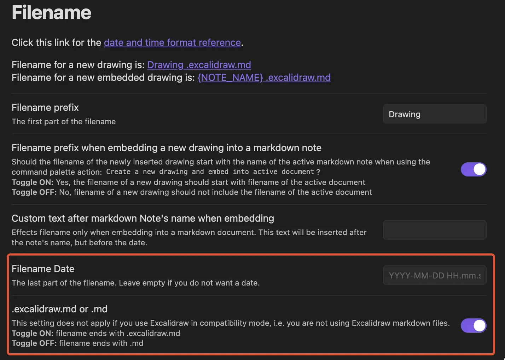
Task: Click the "Filename prefix" setting label
Action: [45, 107]
